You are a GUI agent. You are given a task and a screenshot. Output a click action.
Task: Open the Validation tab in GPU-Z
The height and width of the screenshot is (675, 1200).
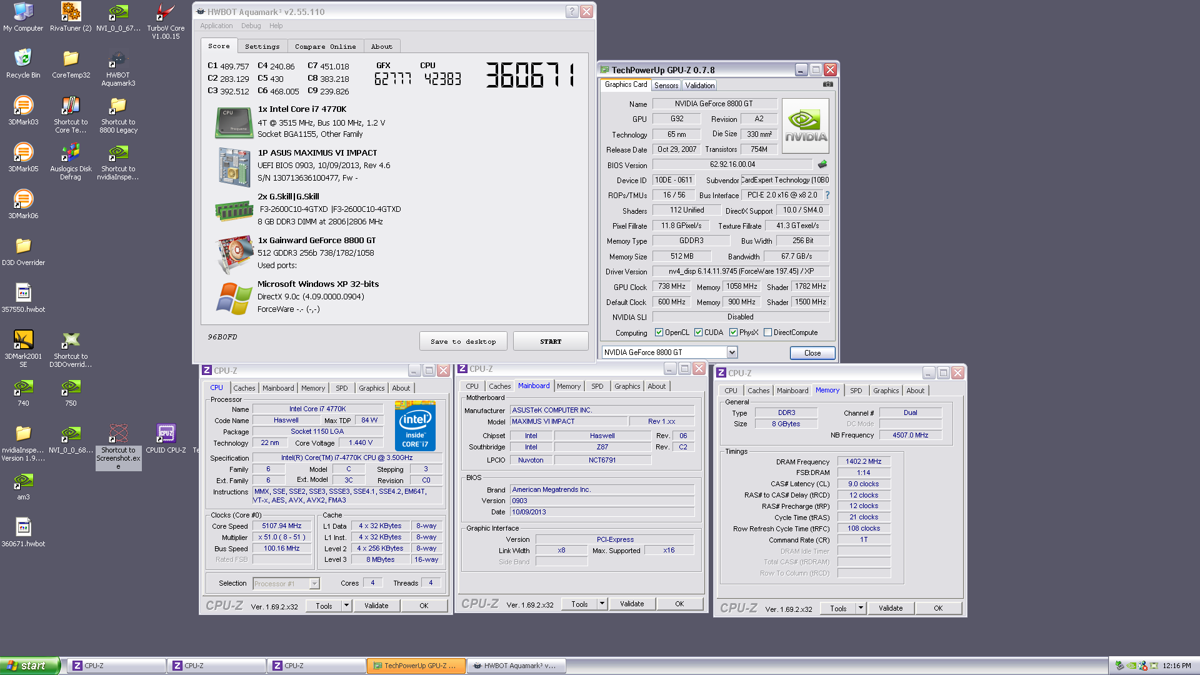click(699, 86)
